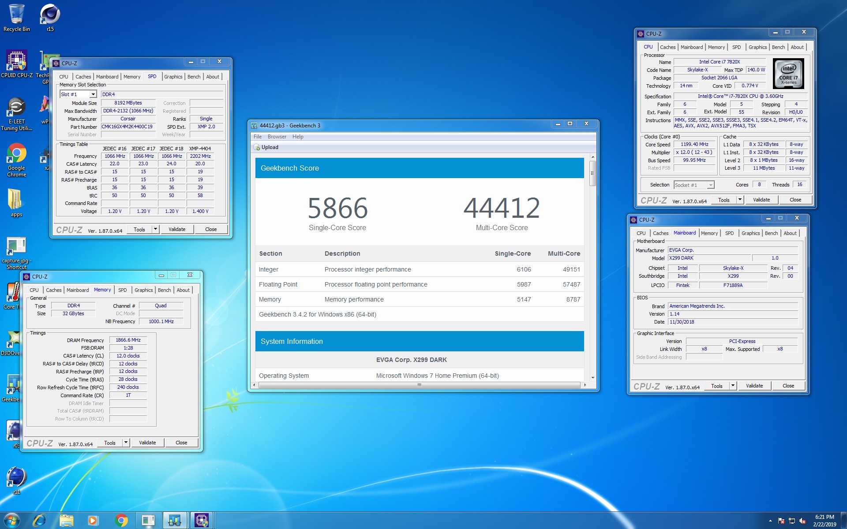This screenshot has width=847, height=529.
Task: Click Close button in the Mainboard CPU-Z window
Action: (788, 386)
